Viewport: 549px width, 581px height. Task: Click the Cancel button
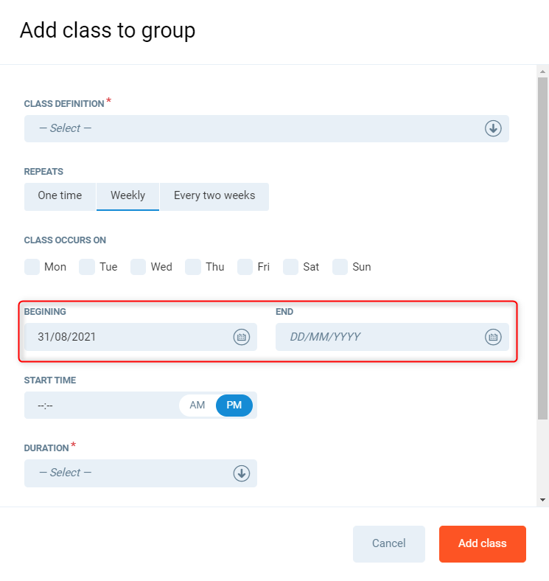coord(389,544)
